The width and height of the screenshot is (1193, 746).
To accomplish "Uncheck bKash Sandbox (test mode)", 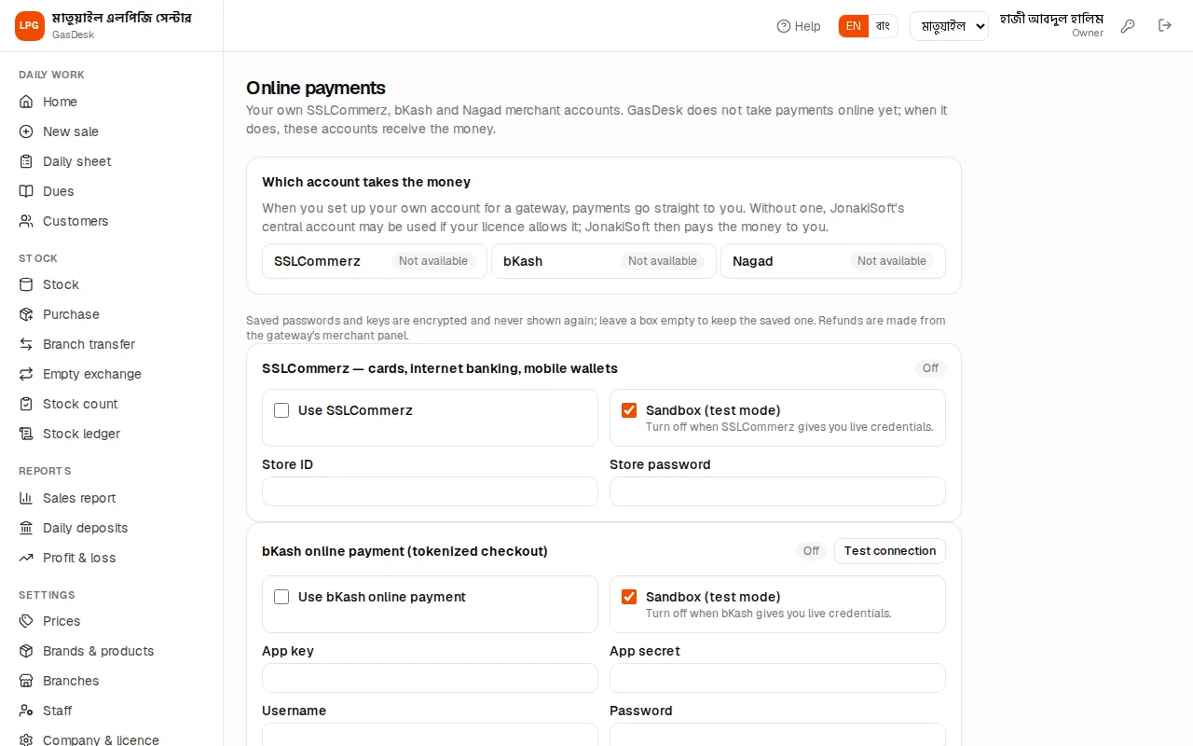I will click(x=629, y=597).
